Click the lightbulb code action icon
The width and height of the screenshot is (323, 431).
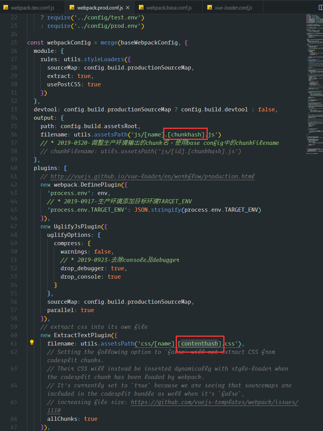[x=32, y=343]
